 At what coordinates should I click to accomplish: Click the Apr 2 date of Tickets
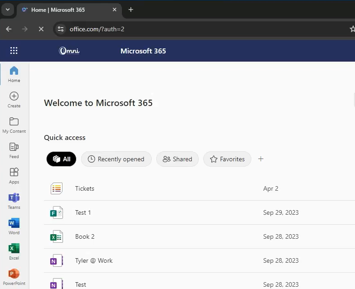coord(271,188)
